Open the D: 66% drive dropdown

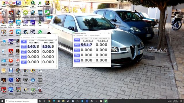[x=101, y=38]
